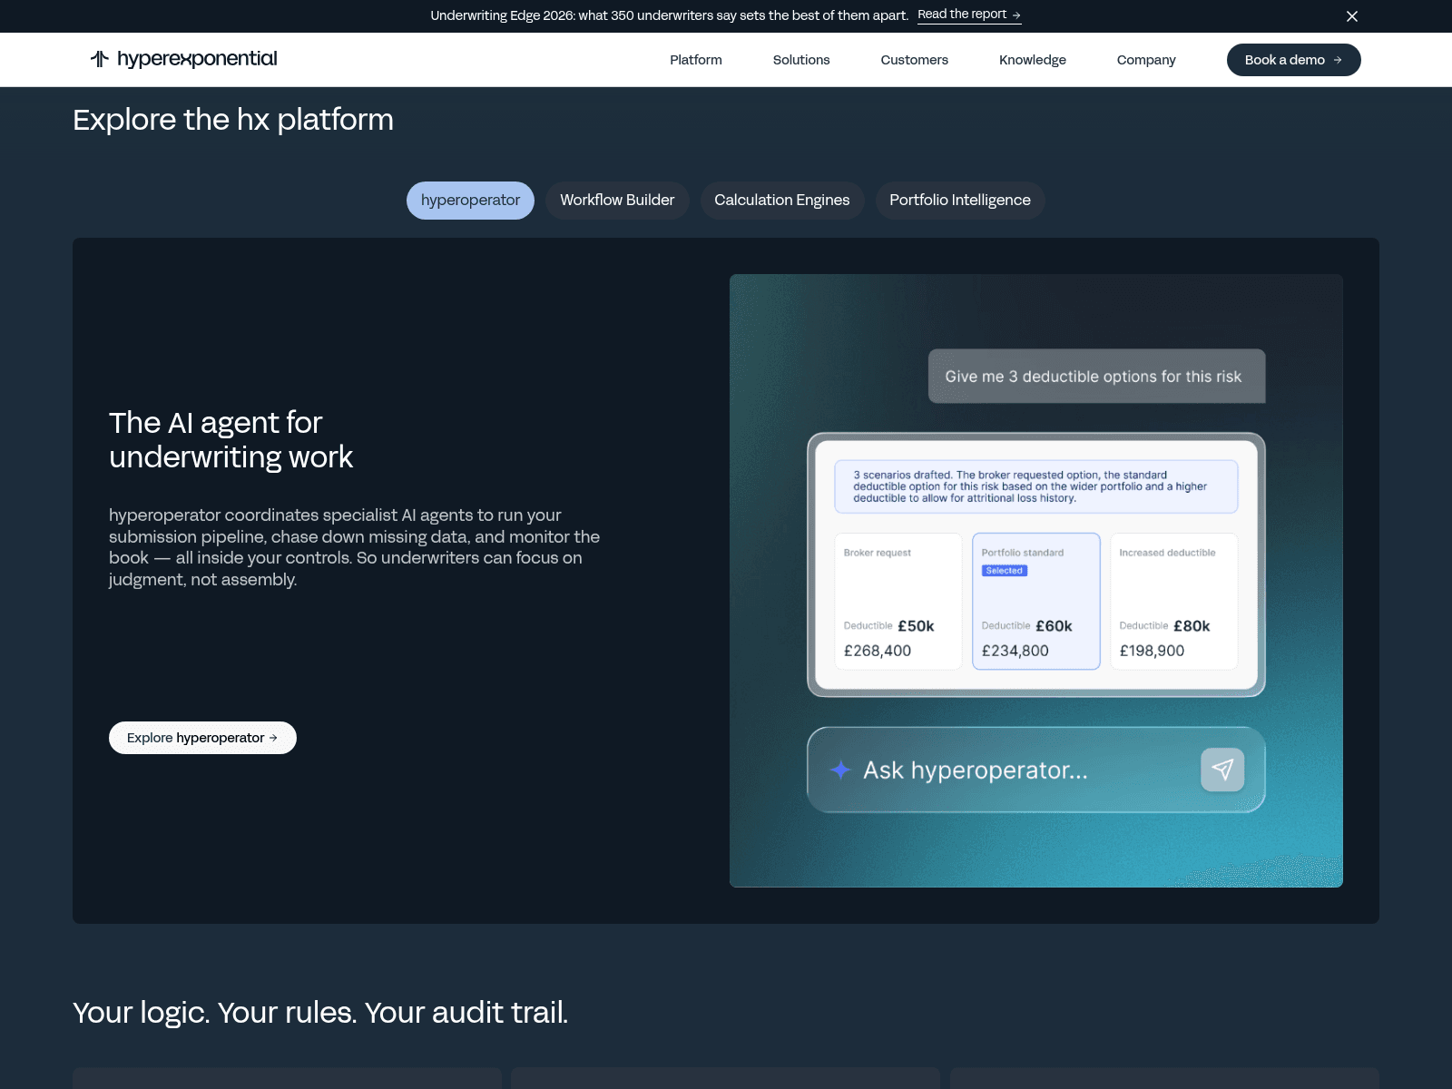Click the blue sparkle icon beside Ask hyperoperator

coord(840,770)
